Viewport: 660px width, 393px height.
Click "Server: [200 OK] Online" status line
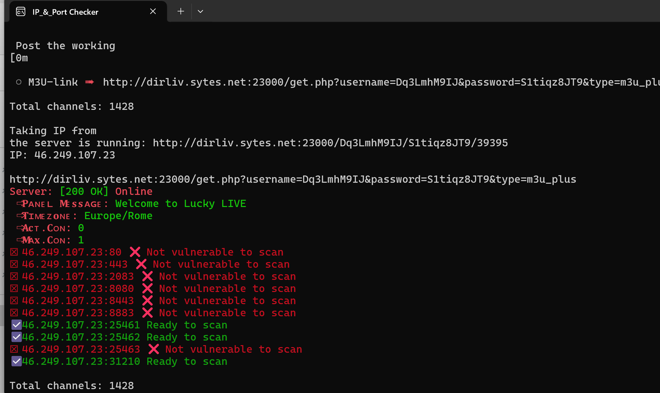[81, 191]
